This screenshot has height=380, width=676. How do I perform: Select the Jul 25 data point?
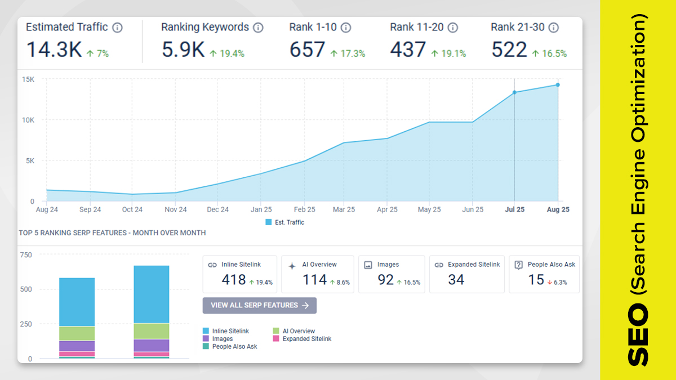click(x=514, y=92)
